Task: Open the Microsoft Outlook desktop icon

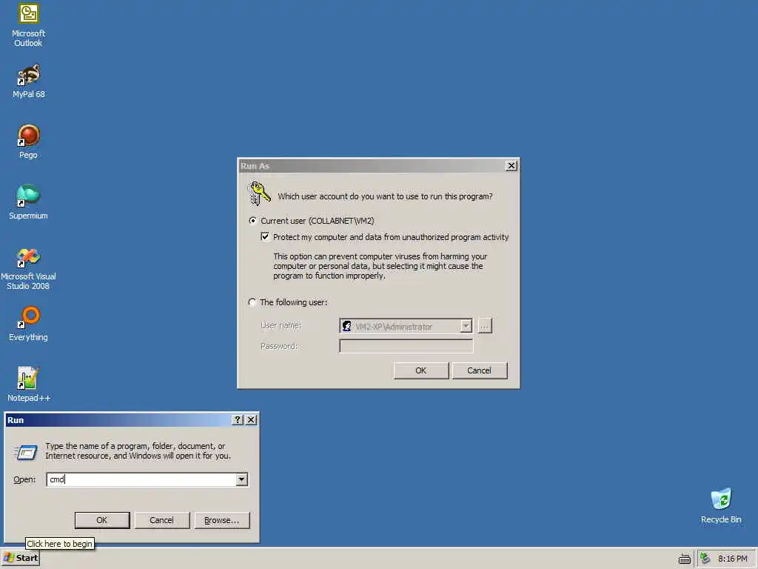Action: coord(29,25)
